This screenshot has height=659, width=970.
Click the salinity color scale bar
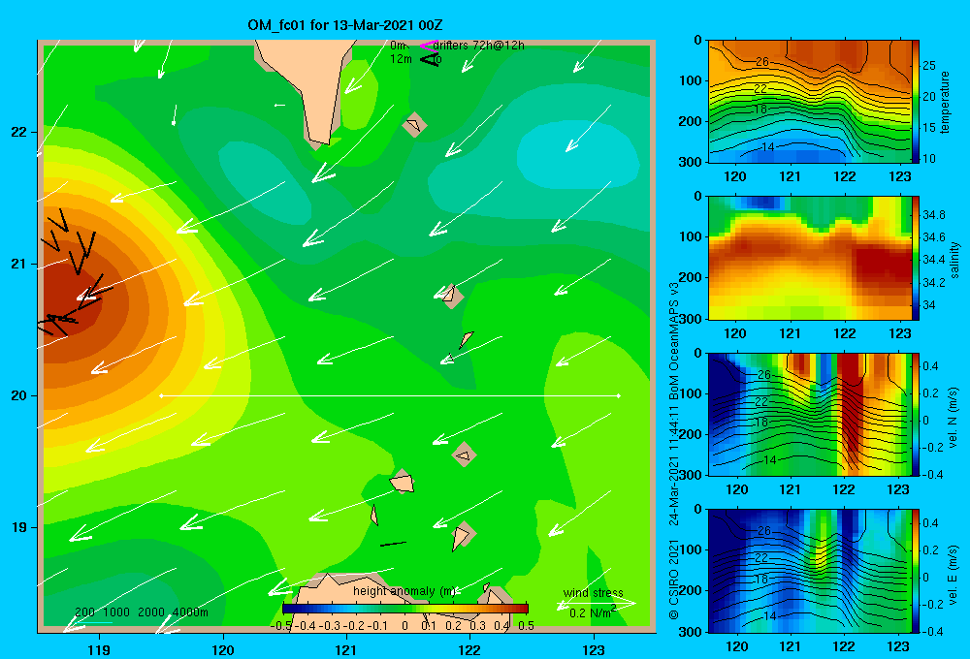pos(916,258)
